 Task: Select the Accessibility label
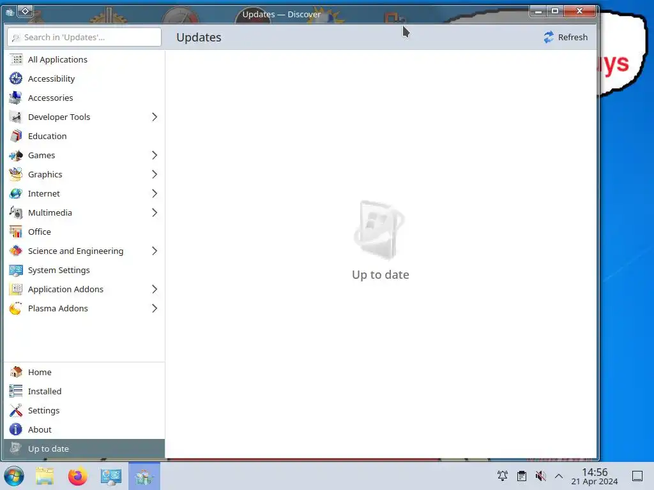click(x=51, y=78)
